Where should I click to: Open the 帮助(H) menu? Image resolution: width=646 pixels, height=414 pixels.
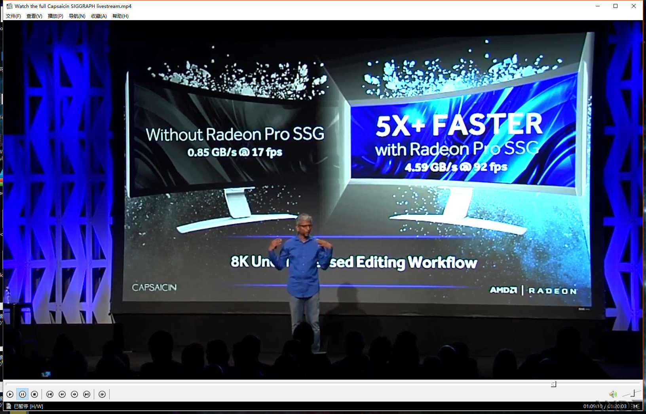click(120, 16)
